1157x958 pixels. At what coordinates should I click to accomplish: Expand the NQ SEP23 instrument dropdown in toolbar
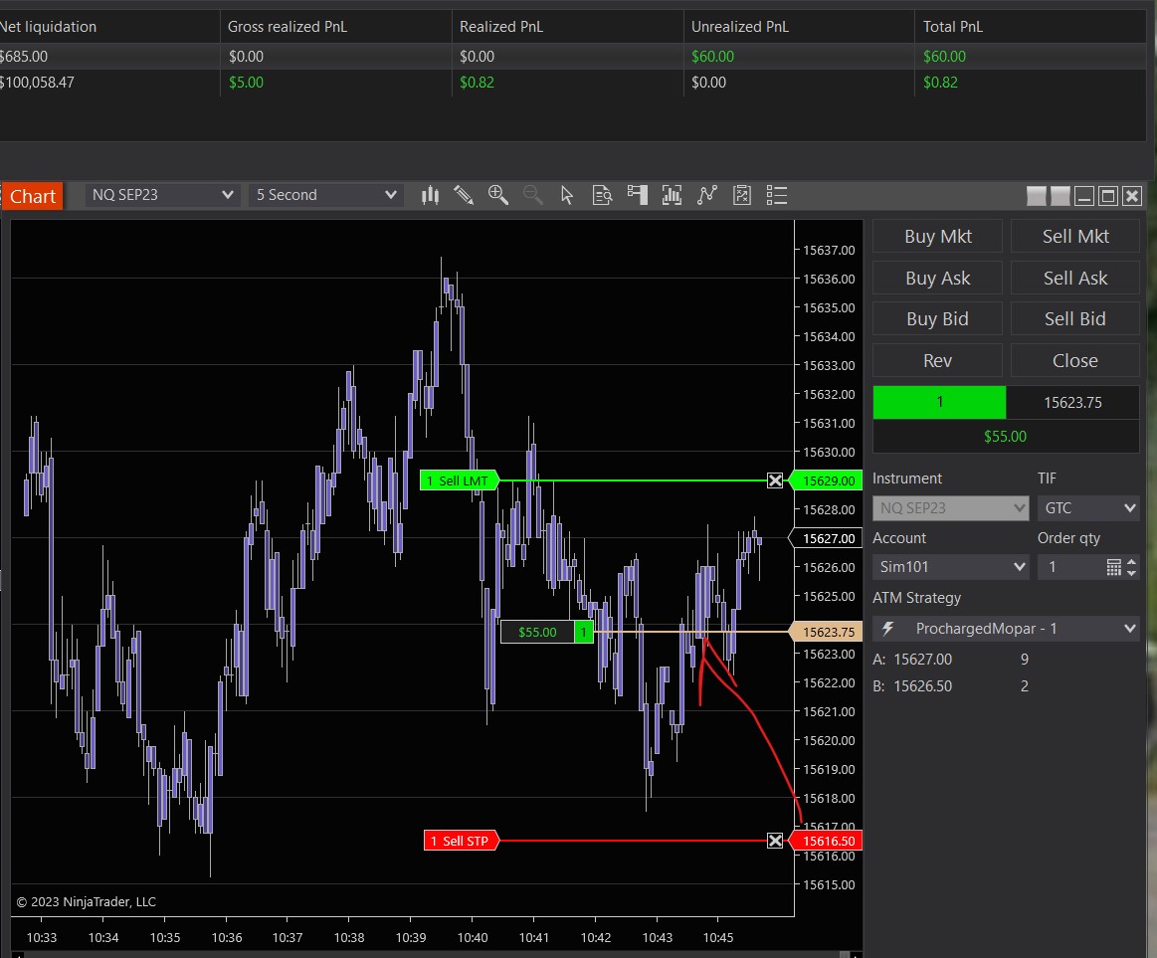[x=162, y=195]
